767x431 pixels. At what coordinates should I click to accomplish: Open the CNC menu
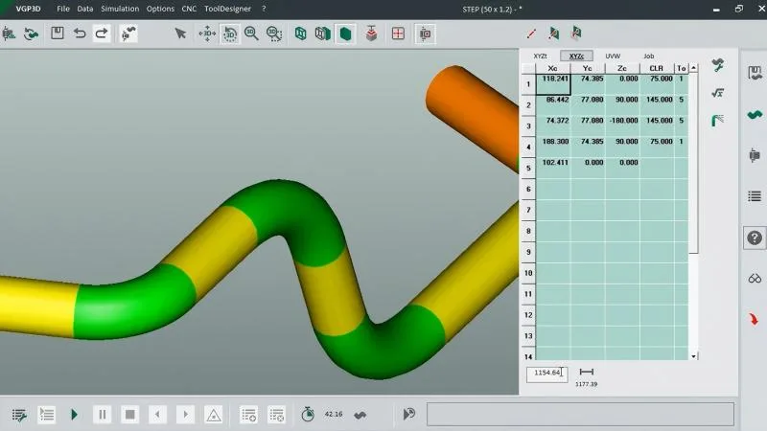click(189, 9)
